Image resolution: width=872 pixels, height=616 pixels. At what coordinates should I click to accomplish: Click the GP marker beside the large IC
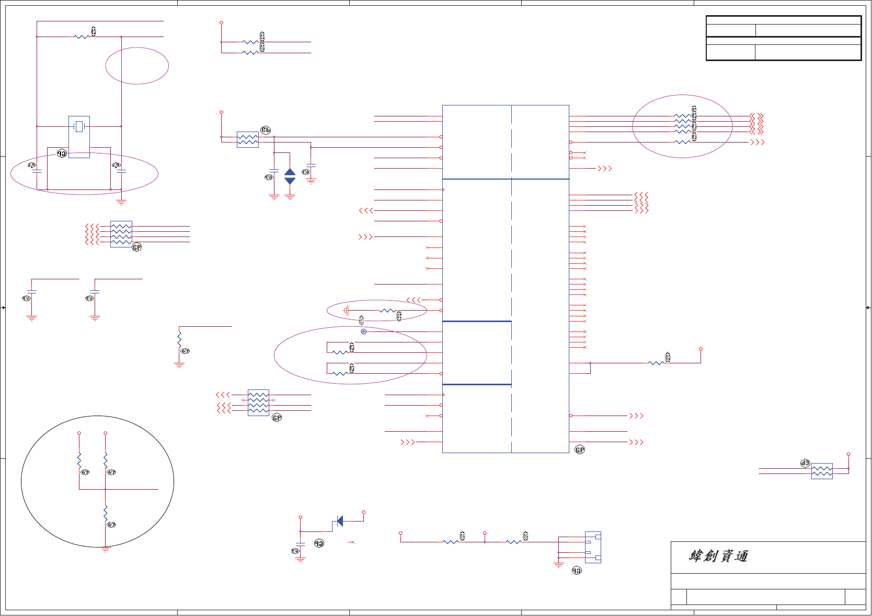(580, 450)
